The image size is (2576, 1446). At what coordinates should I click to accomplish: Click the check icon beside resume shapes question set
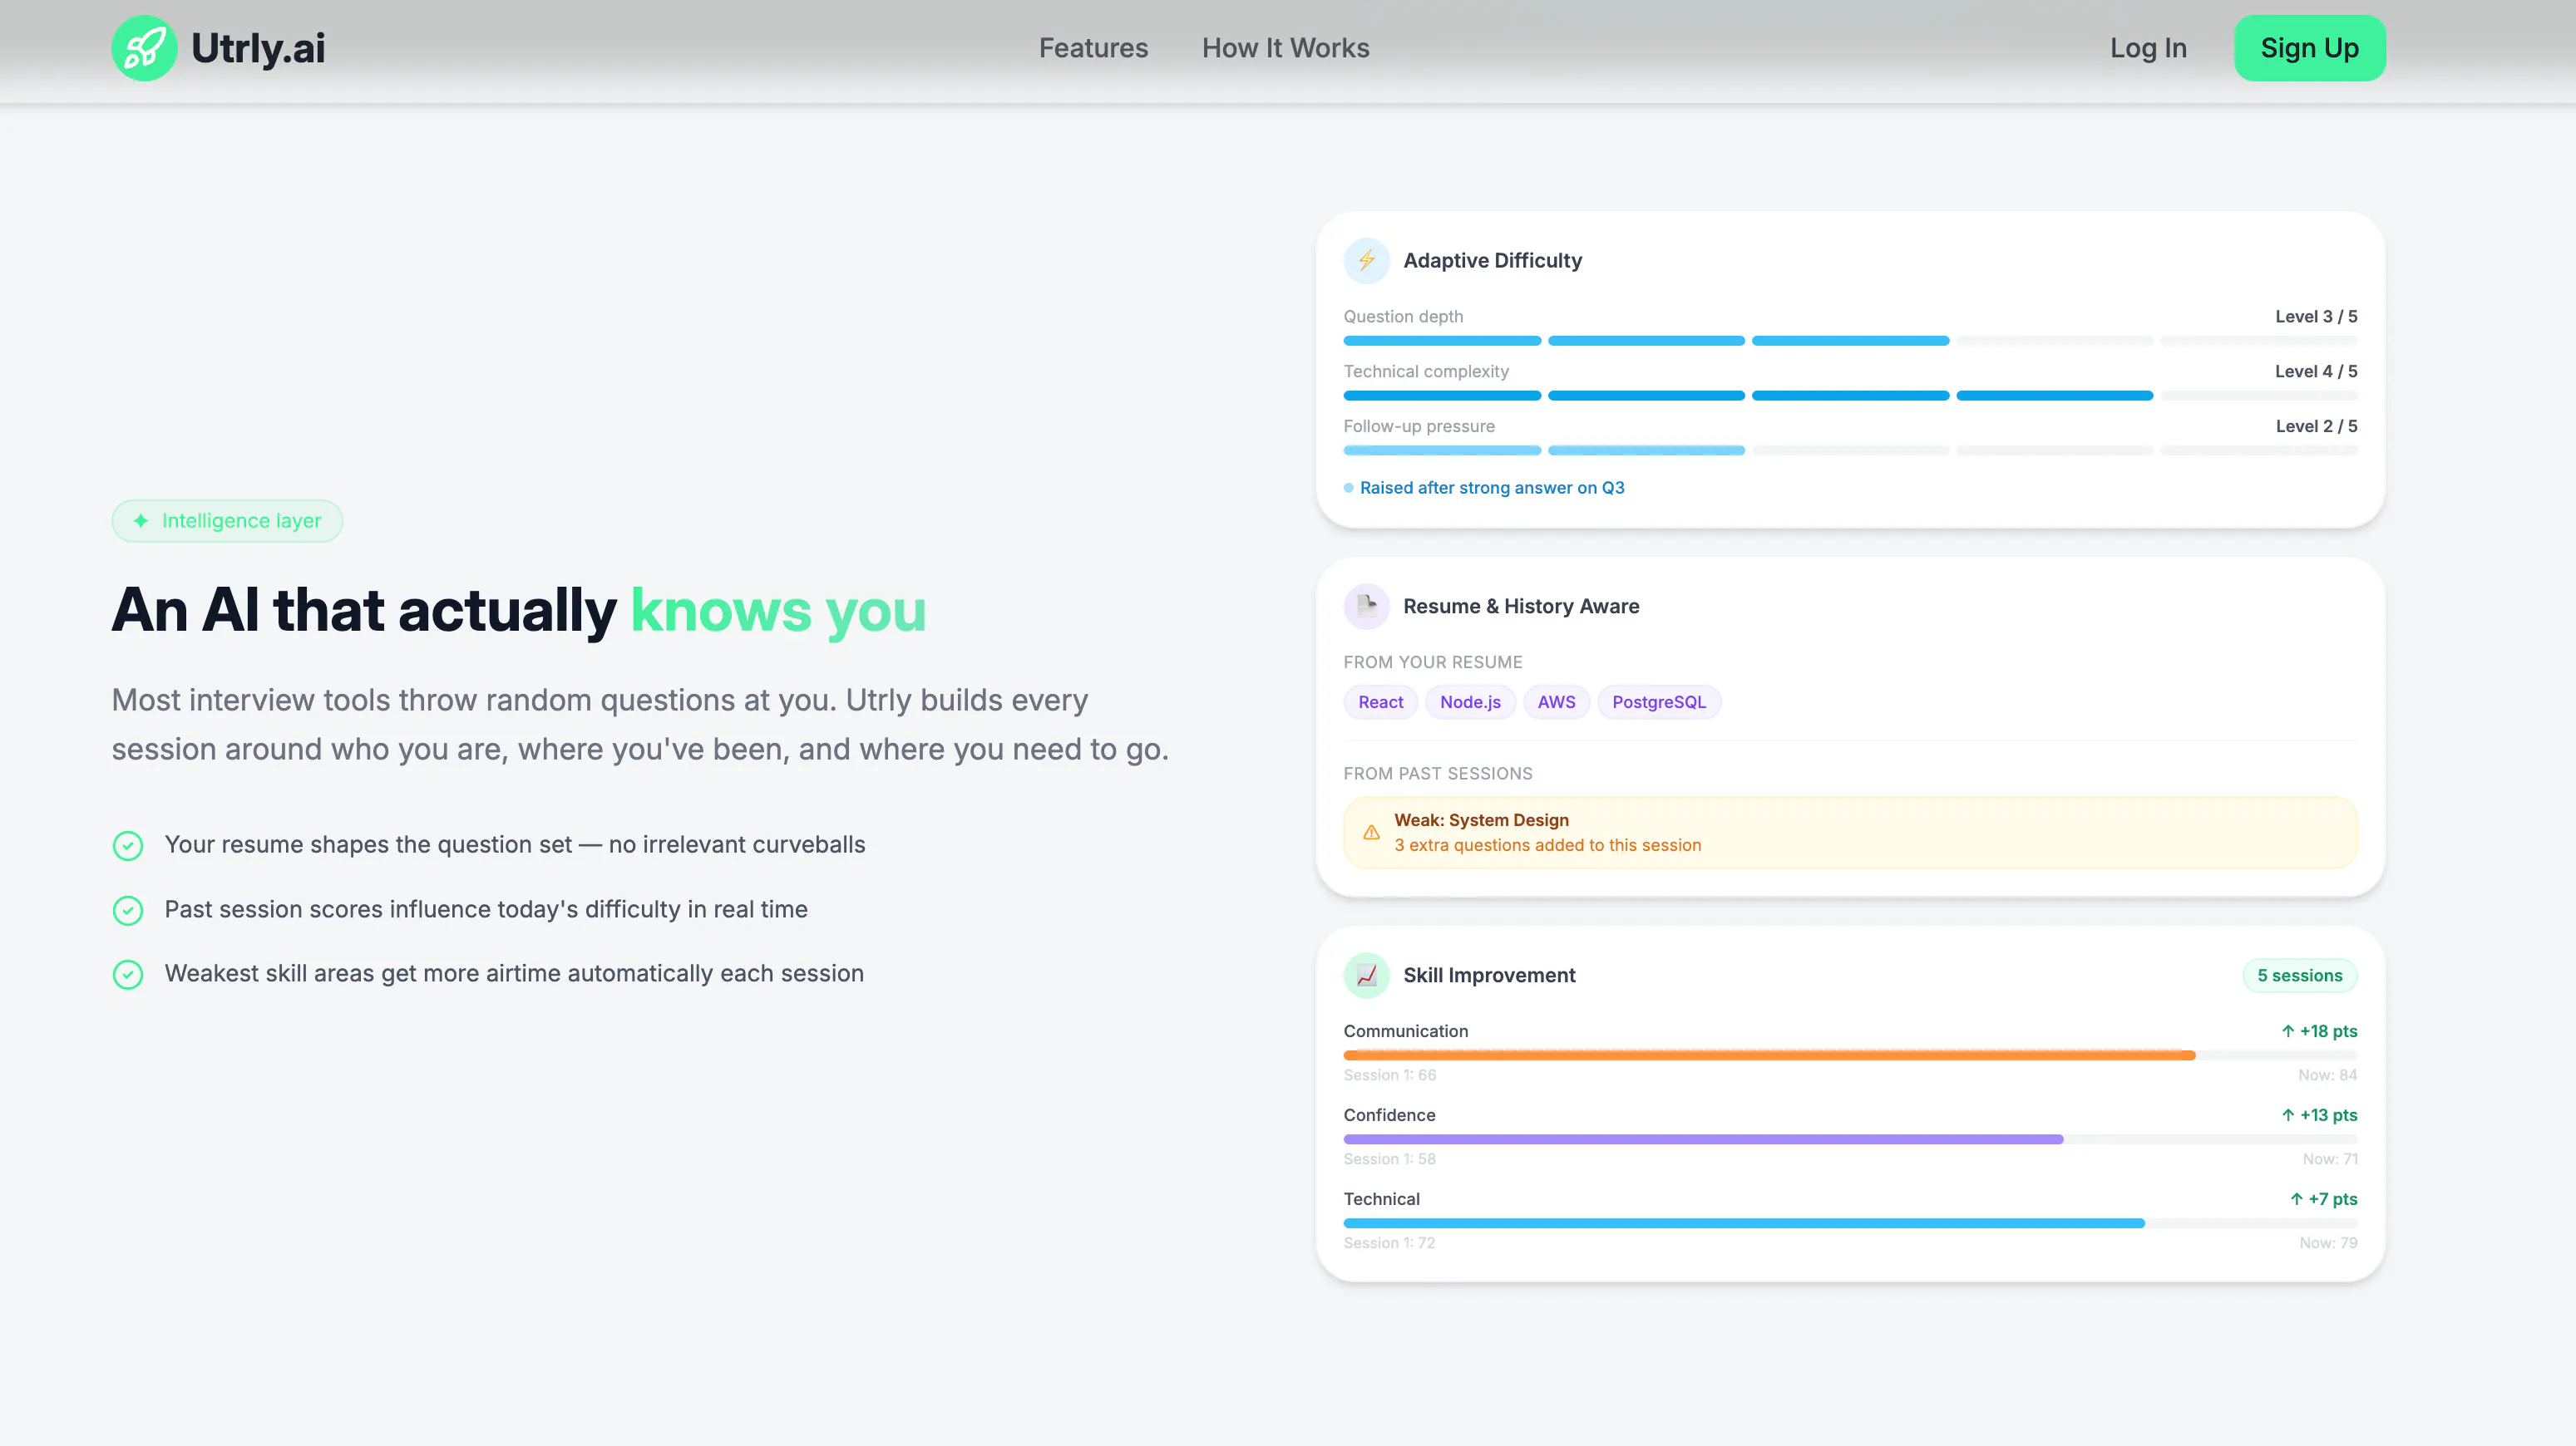128,845
